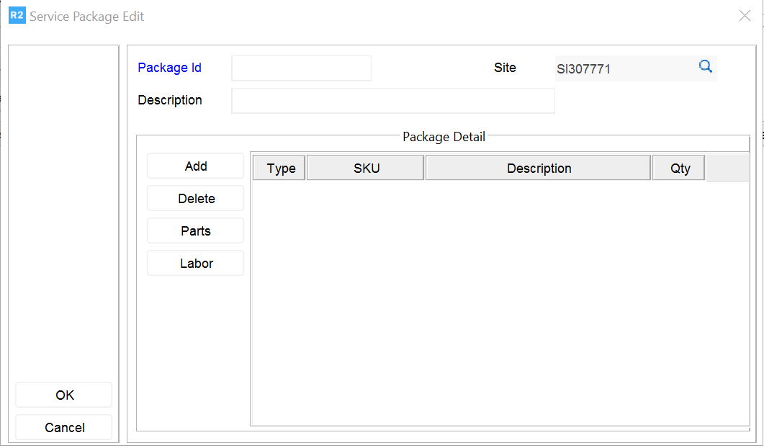Focus the Description text box
764x448 pixels.
point(392,101)
